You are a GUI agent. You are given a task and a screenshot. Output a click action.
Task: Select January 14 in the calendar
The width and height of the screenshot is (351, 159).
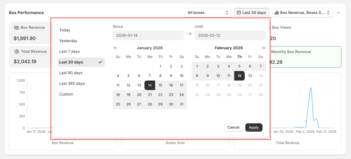(150, 85)
